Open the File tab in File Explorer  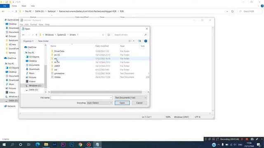coord(5,6)
